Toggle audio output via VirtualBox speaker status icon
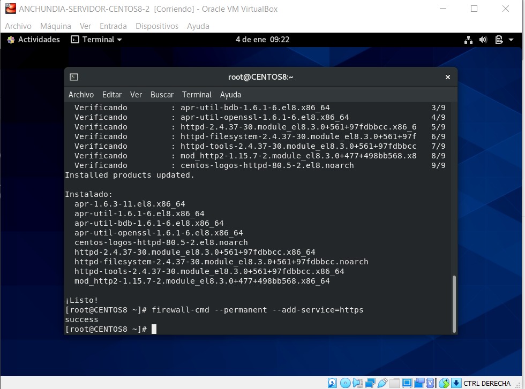The width and height of the screenshot is (525, 389). coord(358,383)
